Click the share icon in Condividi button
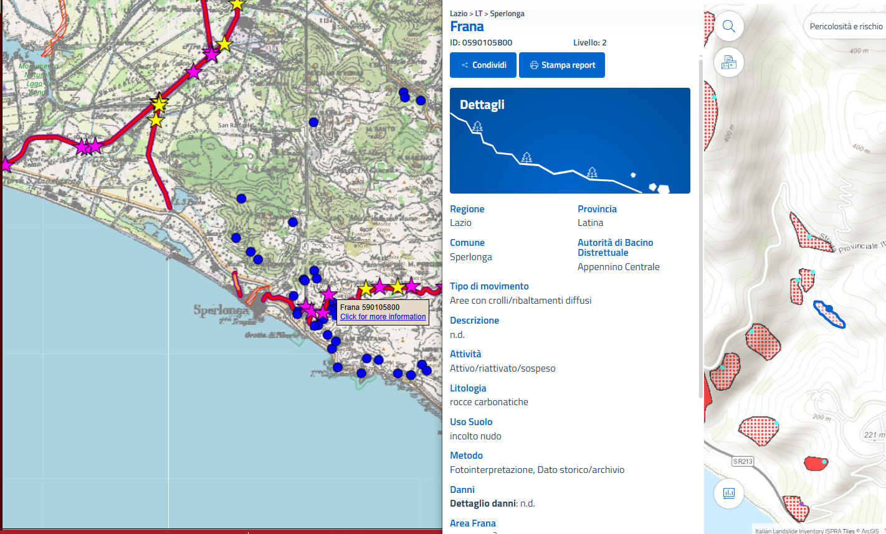886x534 pixels. (x=465, y=65)
